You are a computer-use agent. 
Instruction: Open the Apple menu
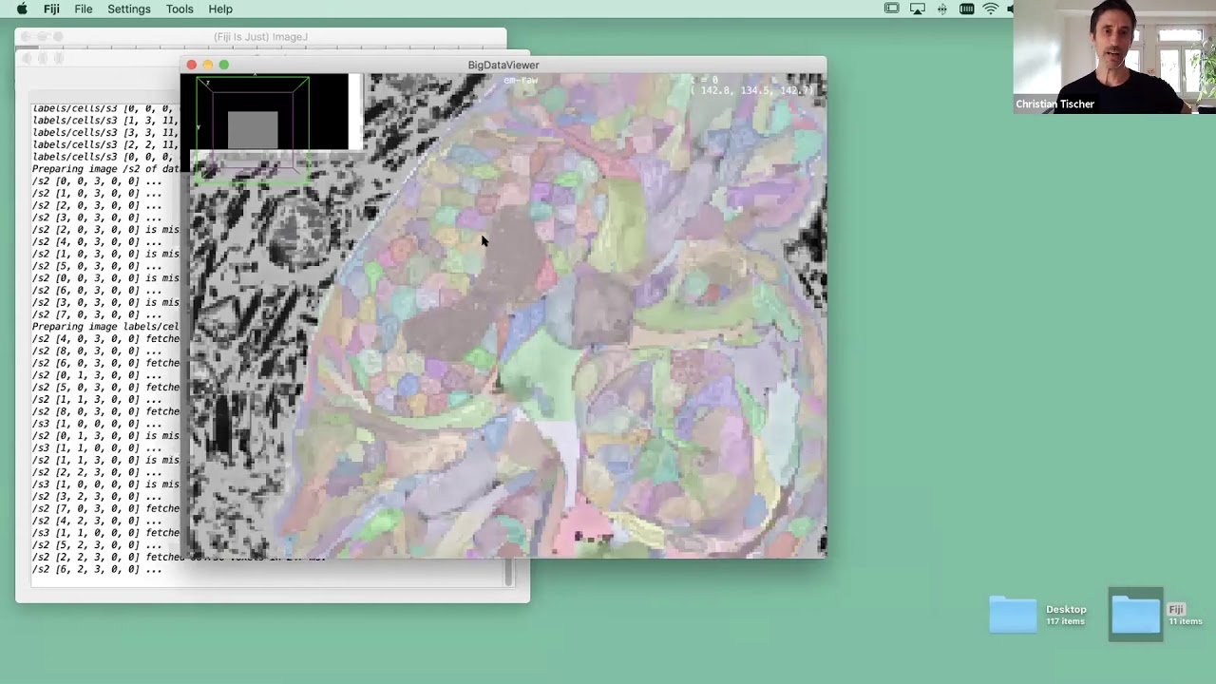22,9
